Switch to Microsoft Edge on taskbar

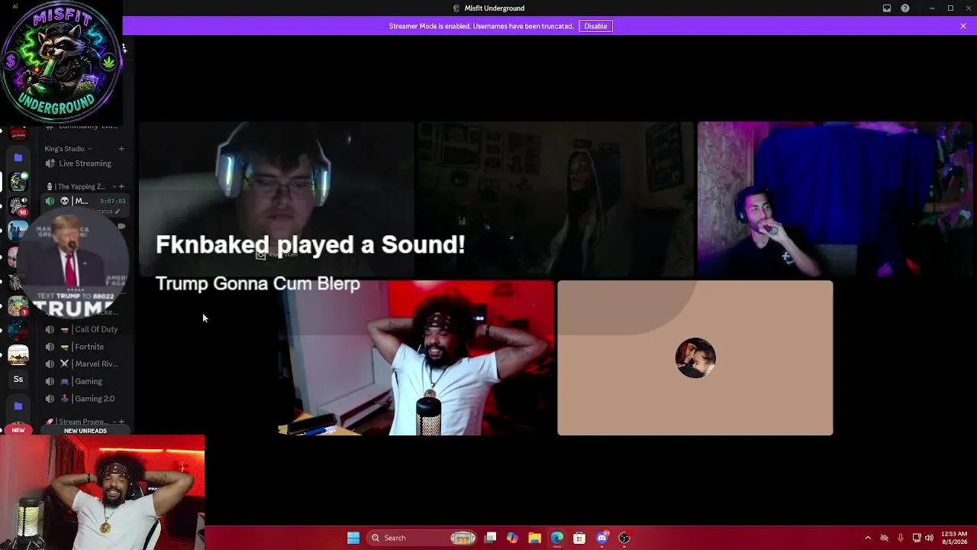tap(557, 538)
